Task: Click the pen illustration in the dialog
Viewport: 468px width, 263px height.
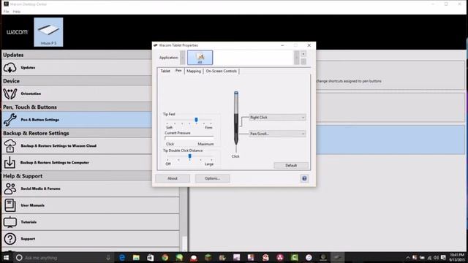Action: [236, 118]
